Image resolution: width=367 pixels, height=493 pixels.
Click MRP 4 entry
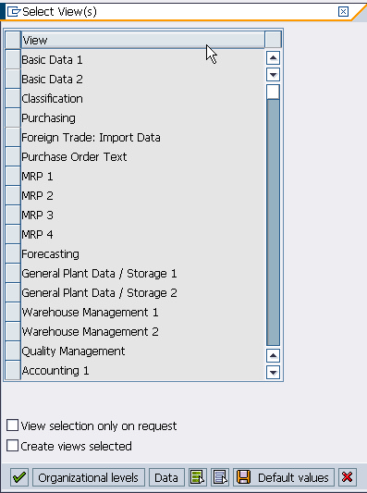[x=37, y=235]
